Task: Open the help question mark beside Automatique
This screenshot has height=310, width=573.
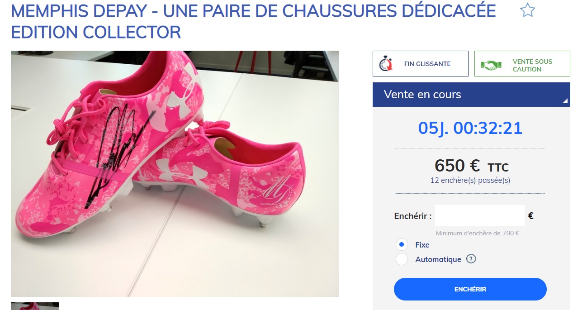Action: (x=471, y=259)
